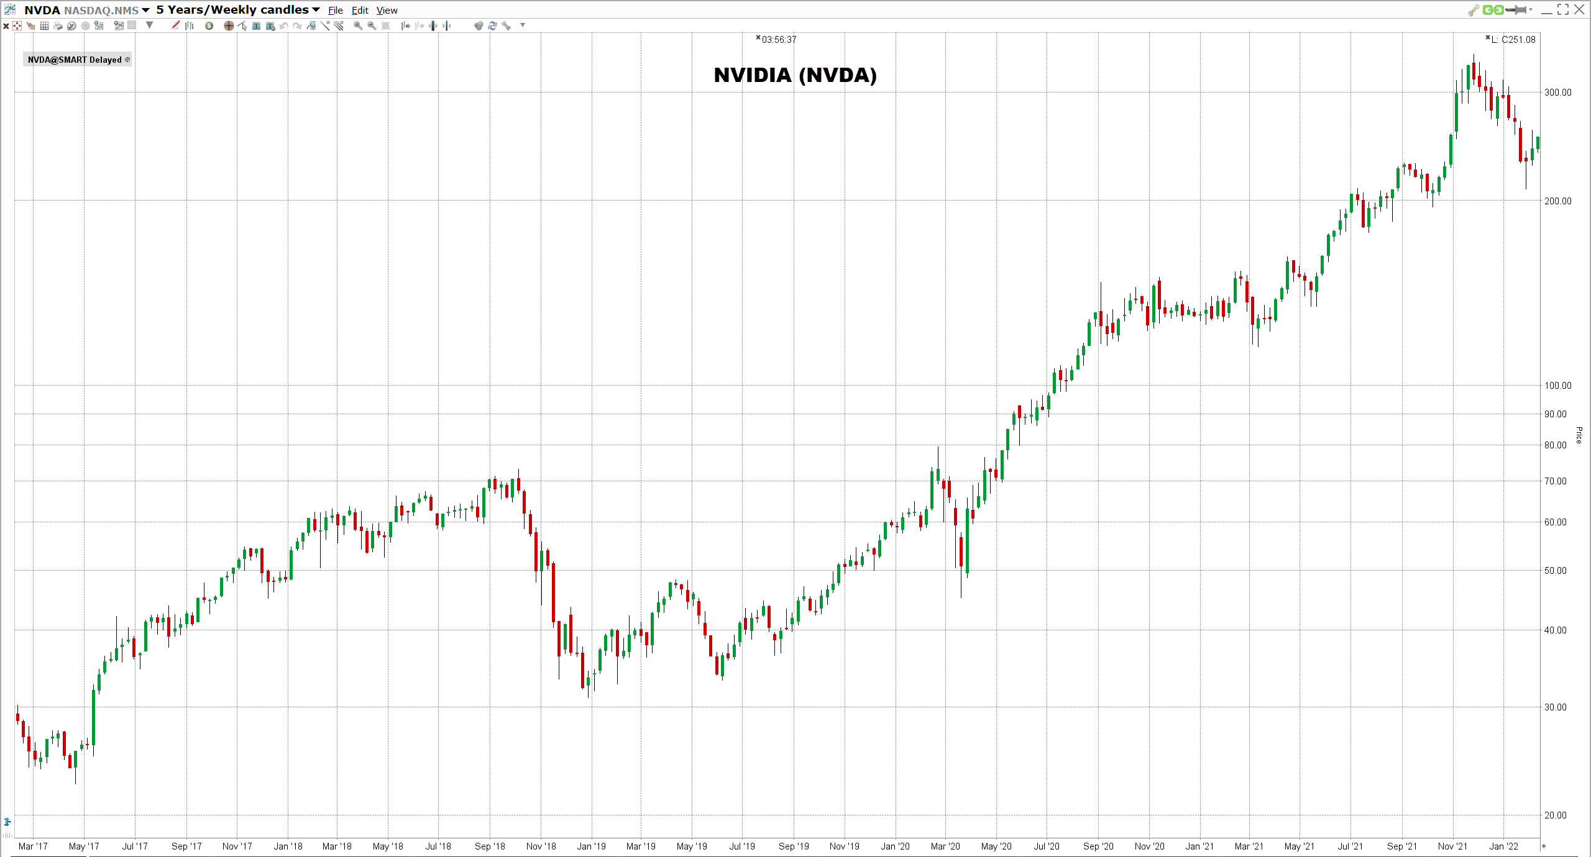Image resolution: width=1591 pixels, height=857 pixels.
Task: Add text annotation with T icon
Action: 256,26
